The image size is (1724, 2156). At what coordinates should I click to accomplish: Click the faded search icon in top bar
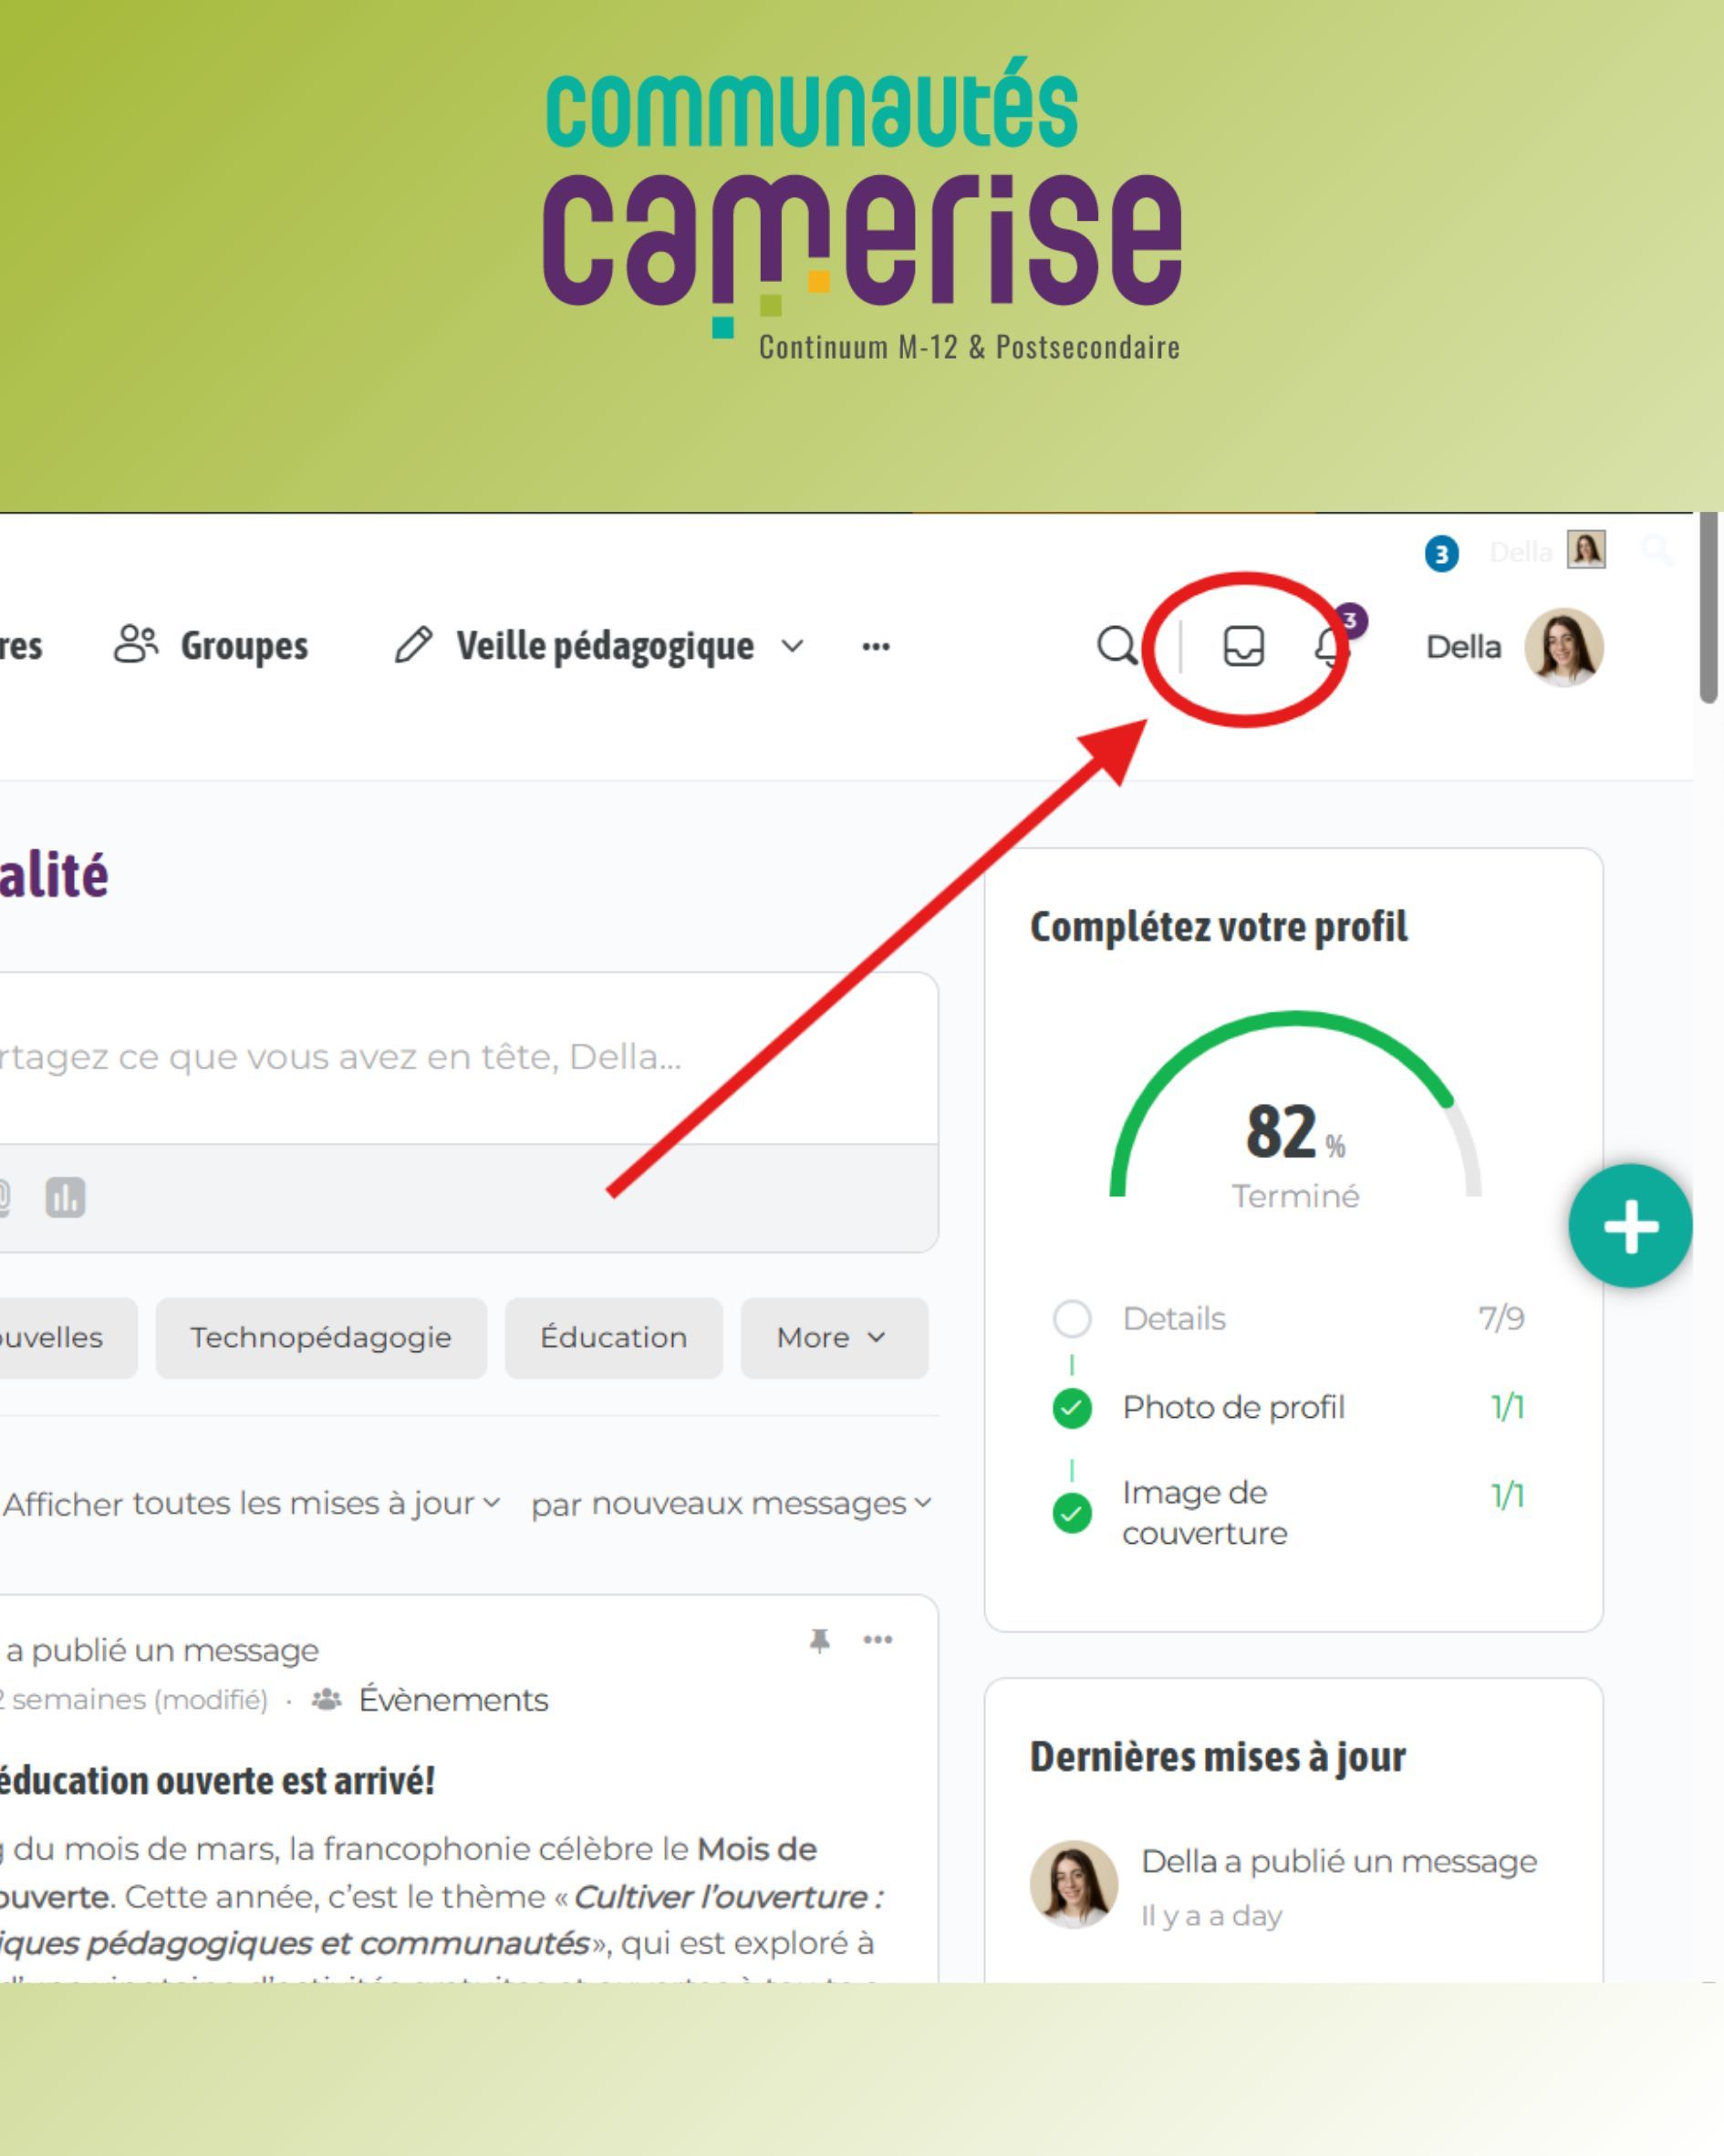coord(1656,550)
